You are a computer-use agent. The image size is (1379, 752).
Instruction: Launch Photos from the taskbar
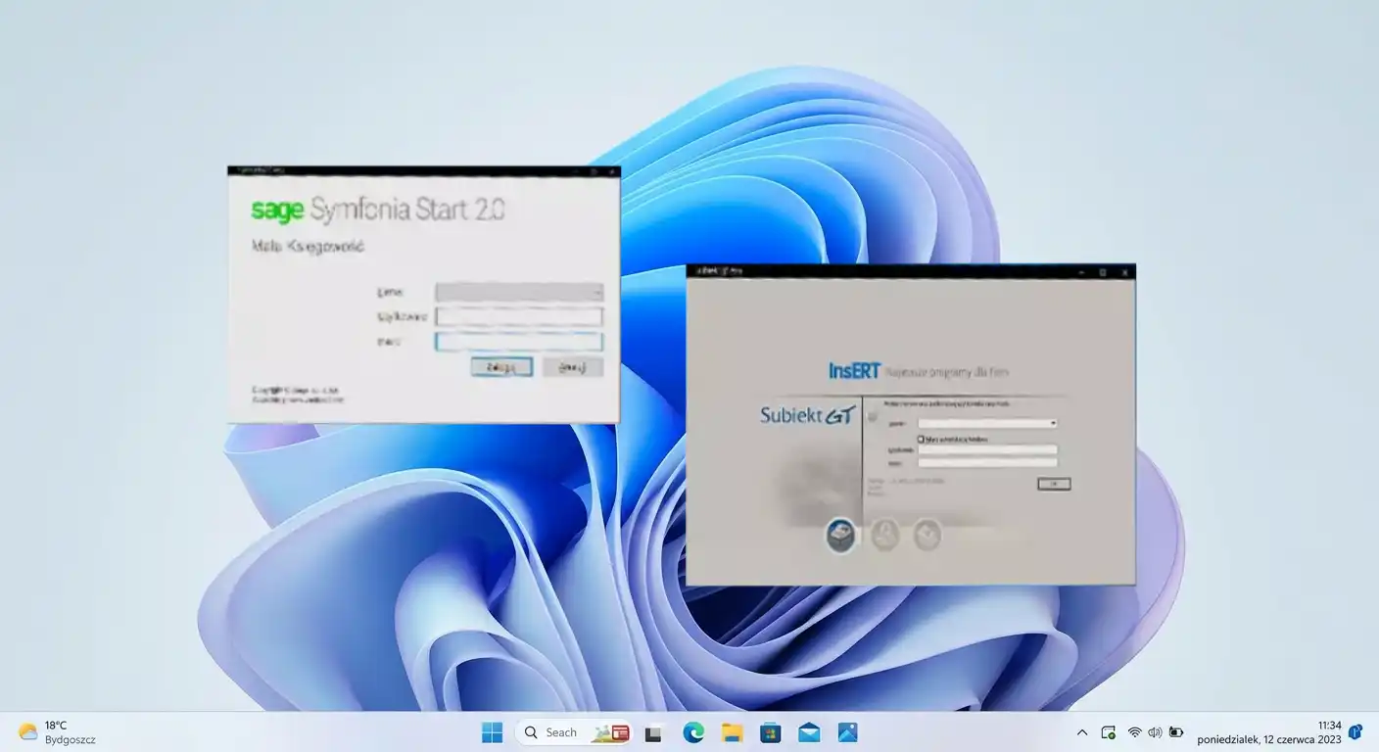[x=846, y=731]
